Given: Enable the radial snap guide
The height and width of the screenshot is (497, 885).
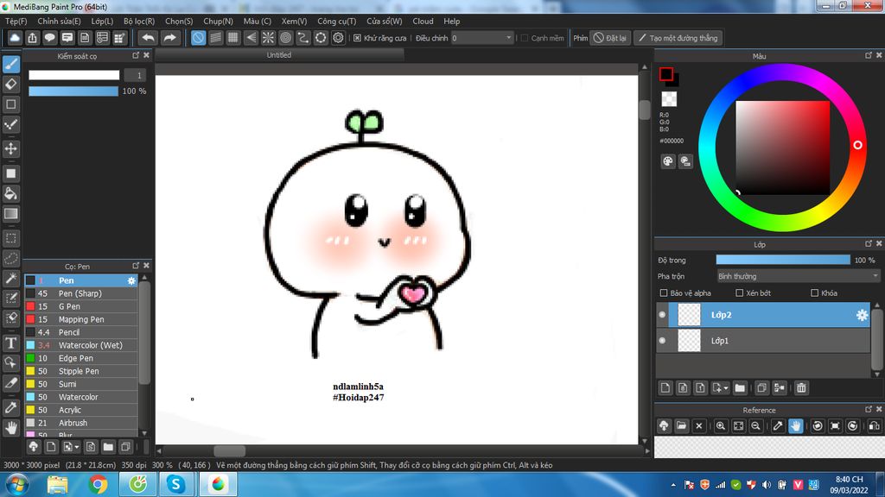Looking at the screenshot, I should pos(268,38).
